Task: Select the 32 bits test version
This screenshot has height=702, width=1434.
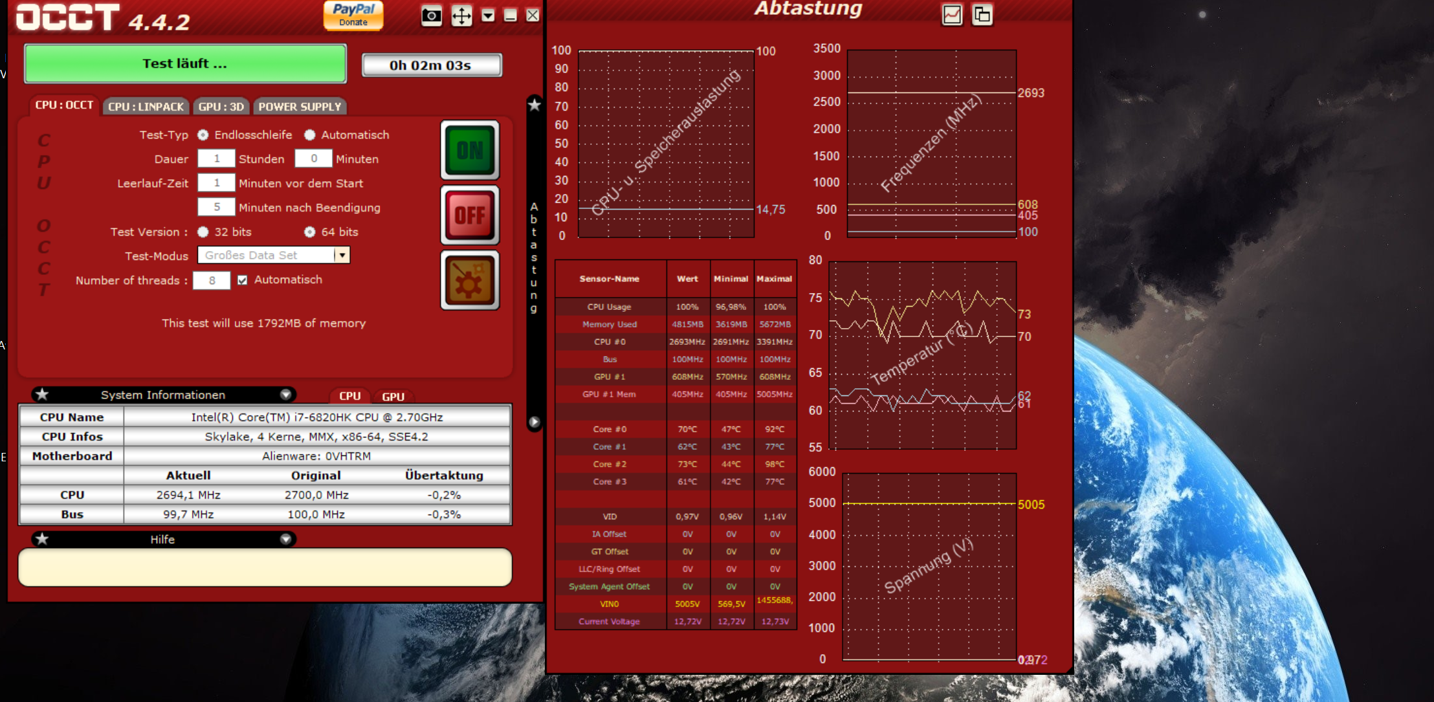Action: (x=203, y=232)
